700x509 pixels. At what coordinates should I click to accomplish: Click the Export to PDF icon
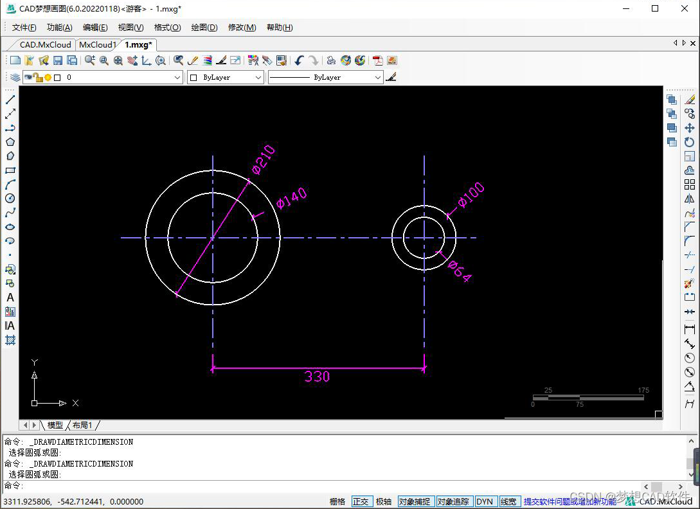click(x=378, y=60)
